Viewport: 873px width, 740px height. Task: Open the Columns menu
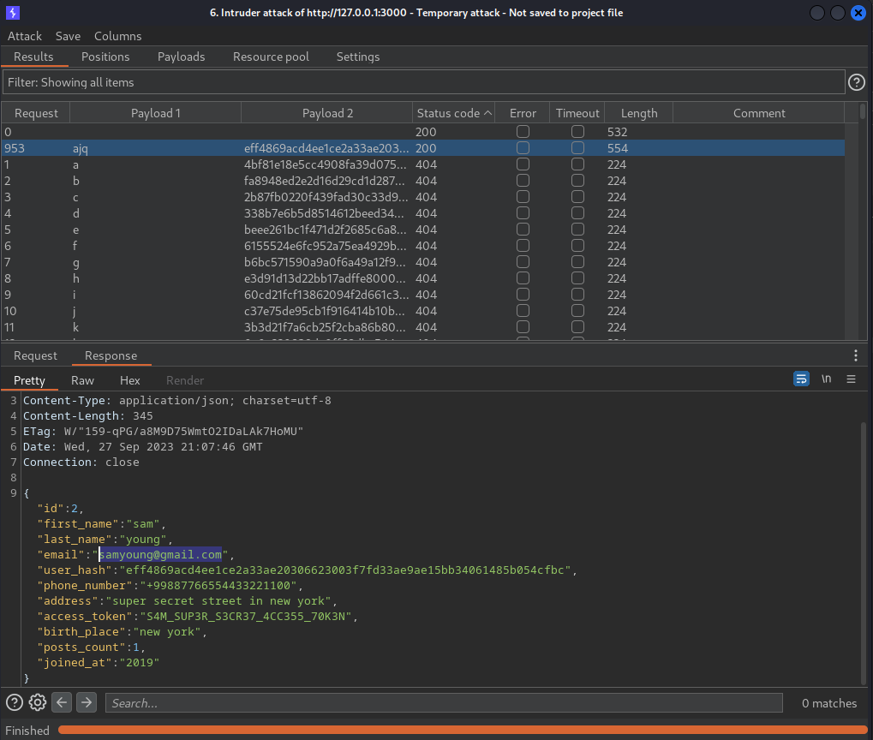click(x=117, y=36)
